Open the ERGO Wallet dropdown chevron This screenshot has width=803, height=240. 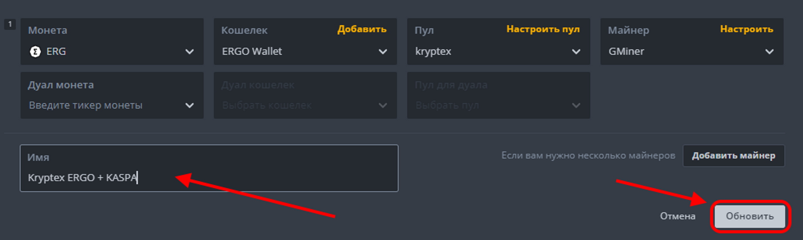pyautogui.click(x=383, y=52)
